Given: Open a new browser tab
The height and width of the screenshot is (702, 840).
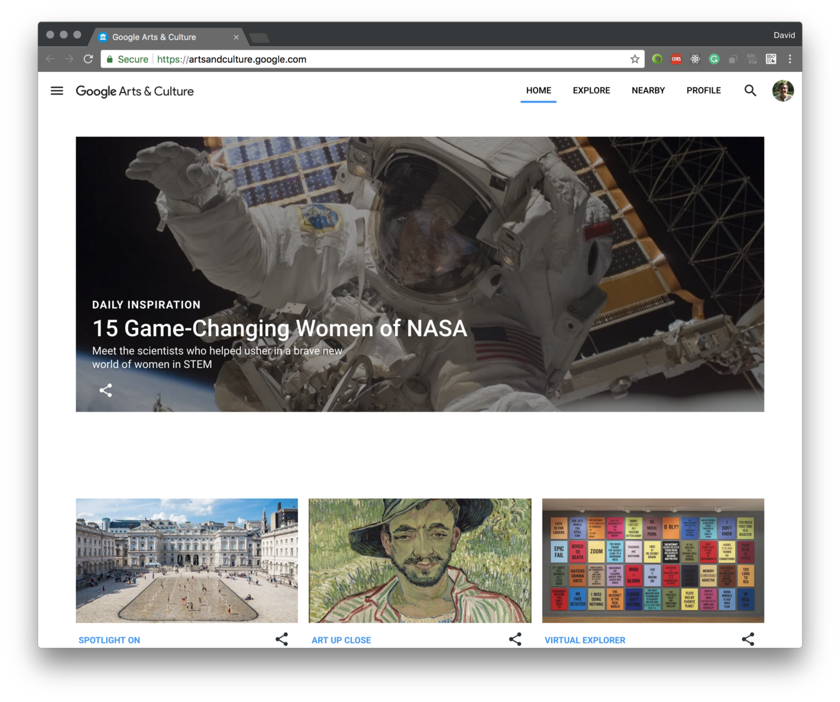Looking at the screenshot, I should tap(259, 38).
